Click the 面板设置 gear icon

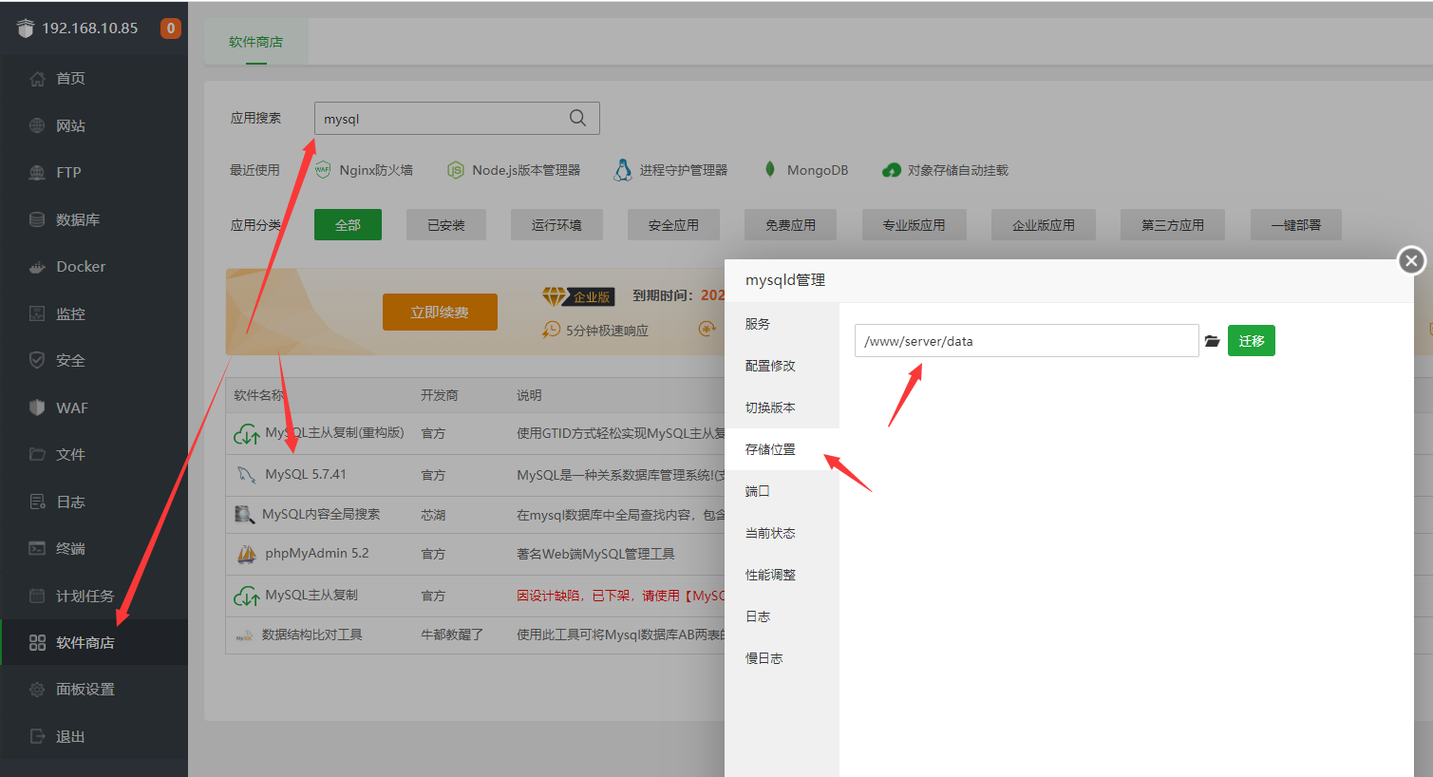coord(37,690)
